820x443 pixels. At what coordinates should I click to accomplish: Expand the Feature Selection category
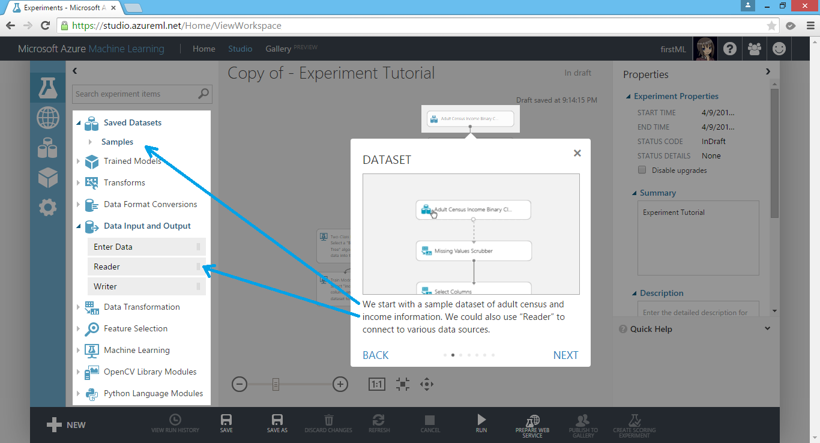point(78,329)
